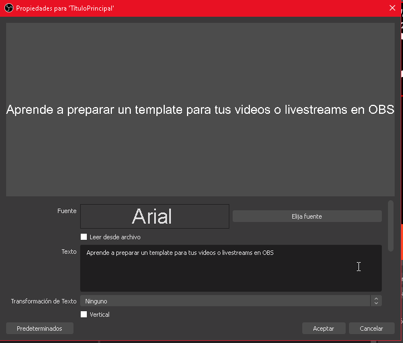Image resolution: width=403 pixels, height=343 pixels.
Task: Click the Arial font preview box
Action: (155, 216)
